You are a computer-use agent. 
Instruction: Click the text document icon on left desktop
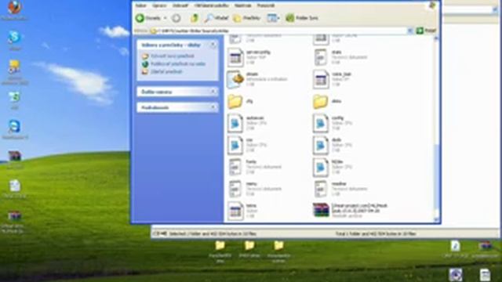pyautogui.click(x=14, y=186)
